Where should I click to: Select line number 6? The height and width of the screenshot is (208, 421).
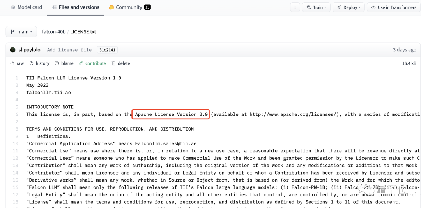click(17, 114)
